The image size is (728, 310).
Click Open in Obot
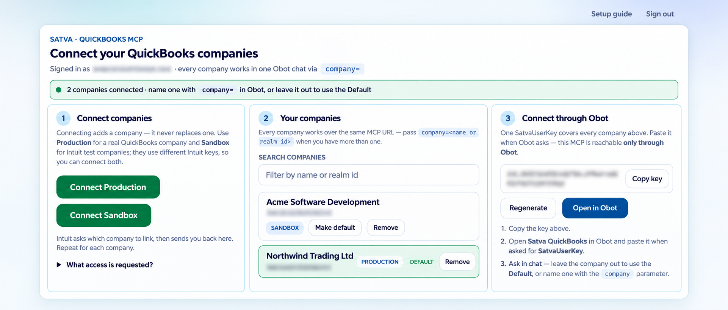pyautogui.click(x=595, y=208)
